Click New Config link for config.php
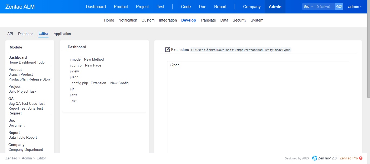 [119, 83]
